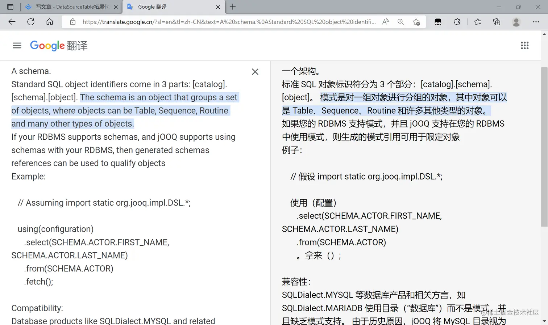This screenshot has width=548, height=325.
Task: Click the source line "Compatibility:"
Action: pos(37,308)
